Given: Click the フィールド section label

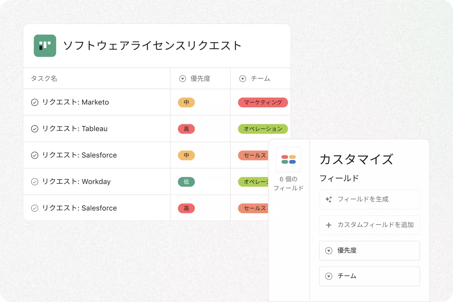Looking at the screenshot, I should [x=339, y=179].
